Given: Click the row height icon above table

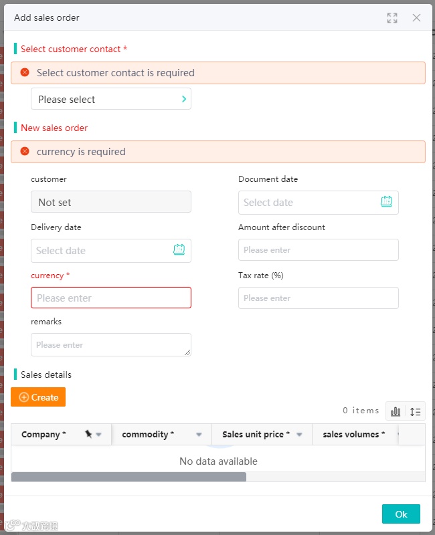Looking at the screenshot, I should pos(416,411).
